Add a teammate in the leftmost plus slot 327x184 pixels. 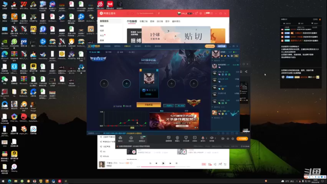104,83
